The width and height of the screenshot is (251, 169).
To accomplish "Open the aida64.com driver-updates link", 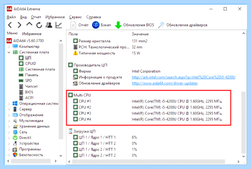I will point(164,83).
